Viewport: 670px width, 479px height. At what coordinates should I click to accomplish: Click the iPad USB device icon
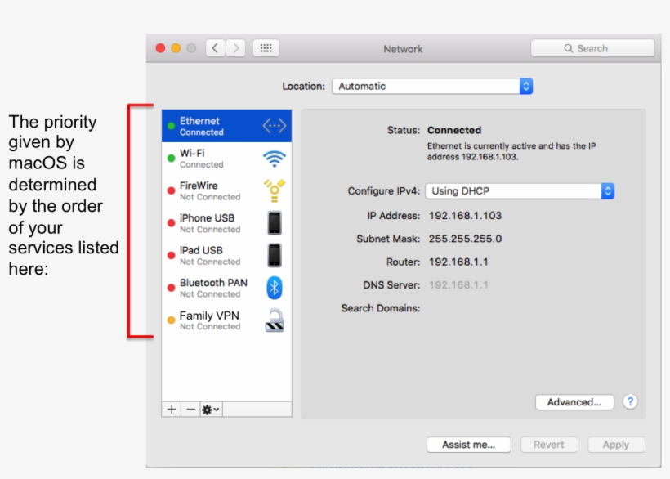(275, 255)
